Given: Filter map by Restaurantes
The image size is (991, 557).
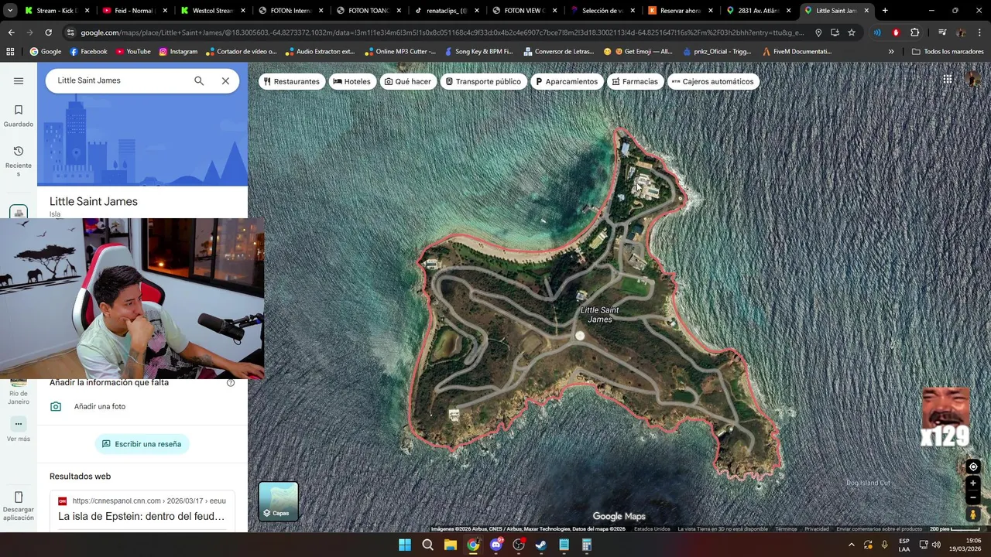Looking at the screenshot, I should pos(291,81).
